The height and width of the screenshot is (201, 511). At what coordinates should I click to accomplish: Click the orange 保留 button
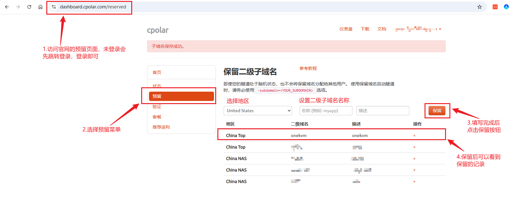437,111
